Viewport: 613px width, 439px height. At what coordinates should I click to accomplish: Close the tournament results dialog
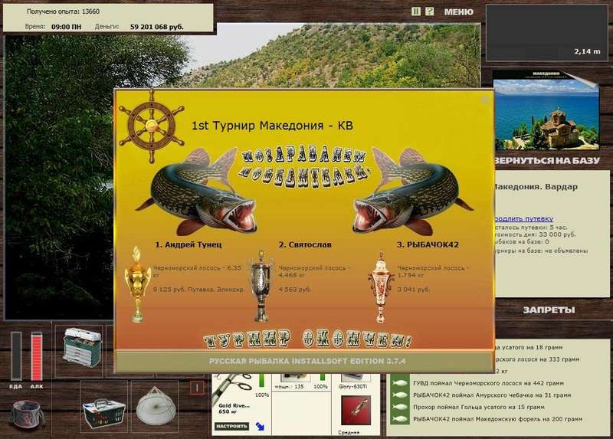pos(484,98)
